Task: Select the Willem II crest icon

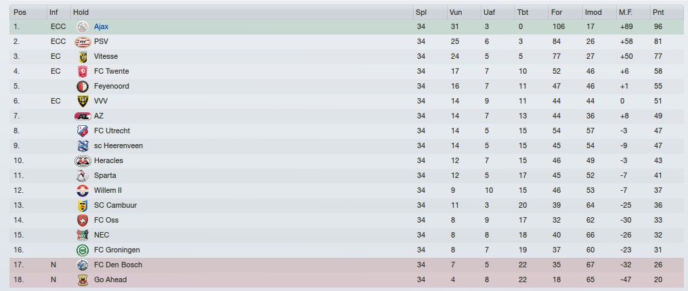Action: coord(83,191)
